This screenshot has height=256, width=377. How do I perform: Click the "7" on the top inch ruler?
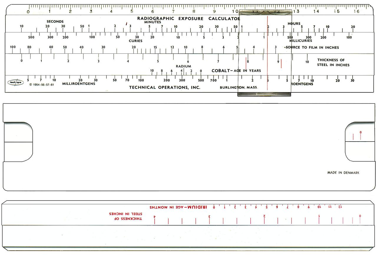(173, 12)
